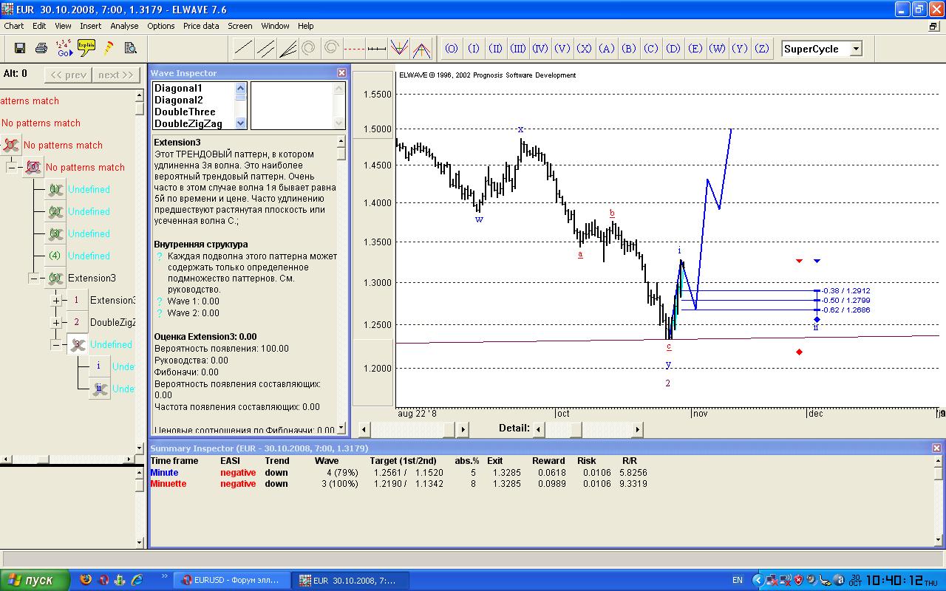Image resolution: width=946 pixels, height=591 pixels.
Task: Select the parallel channel lines tool
Action: coord(265,49)
